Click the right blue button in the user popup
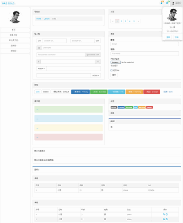 tap(177, 37)
